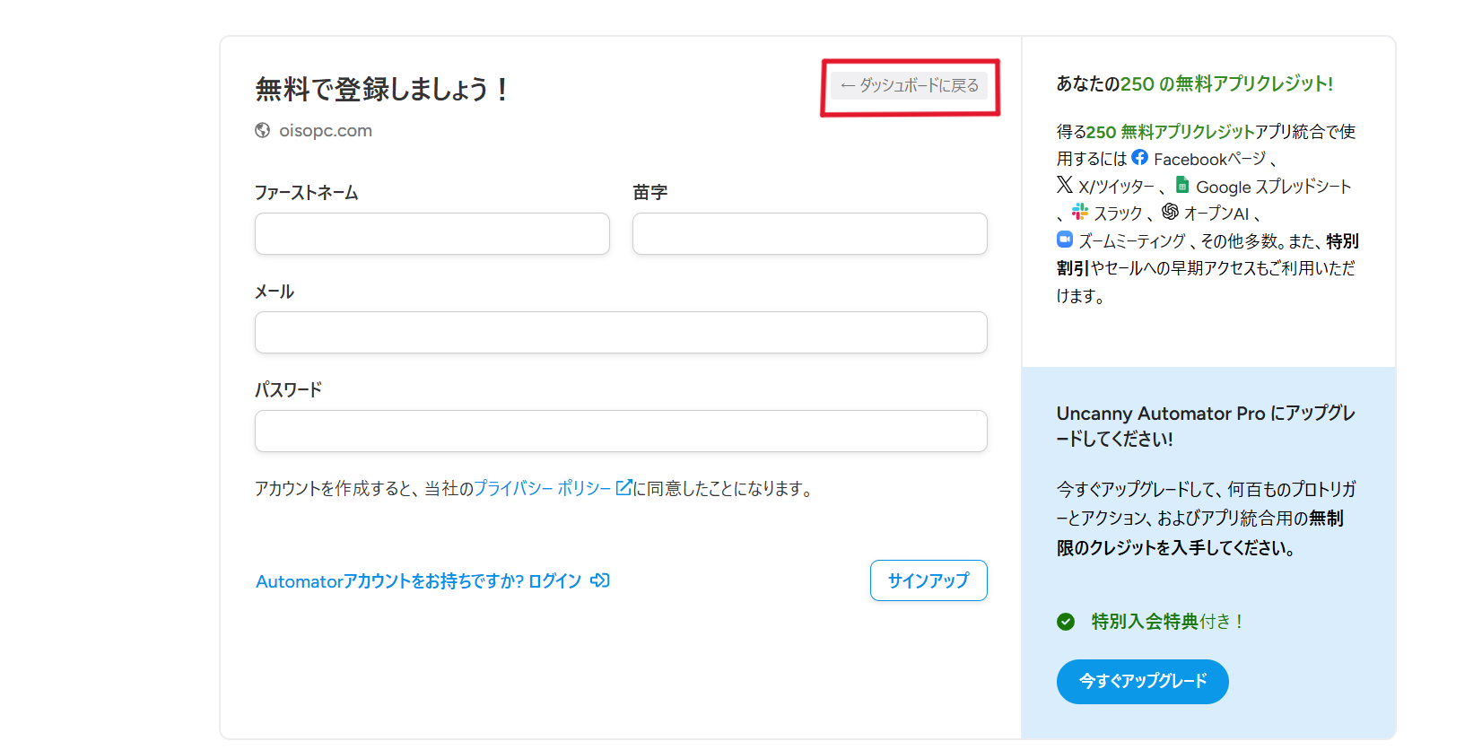Viewport: 1482px width, 750px height.
Task: Focus the ファーストネーム input field
Action: point(432,234)
